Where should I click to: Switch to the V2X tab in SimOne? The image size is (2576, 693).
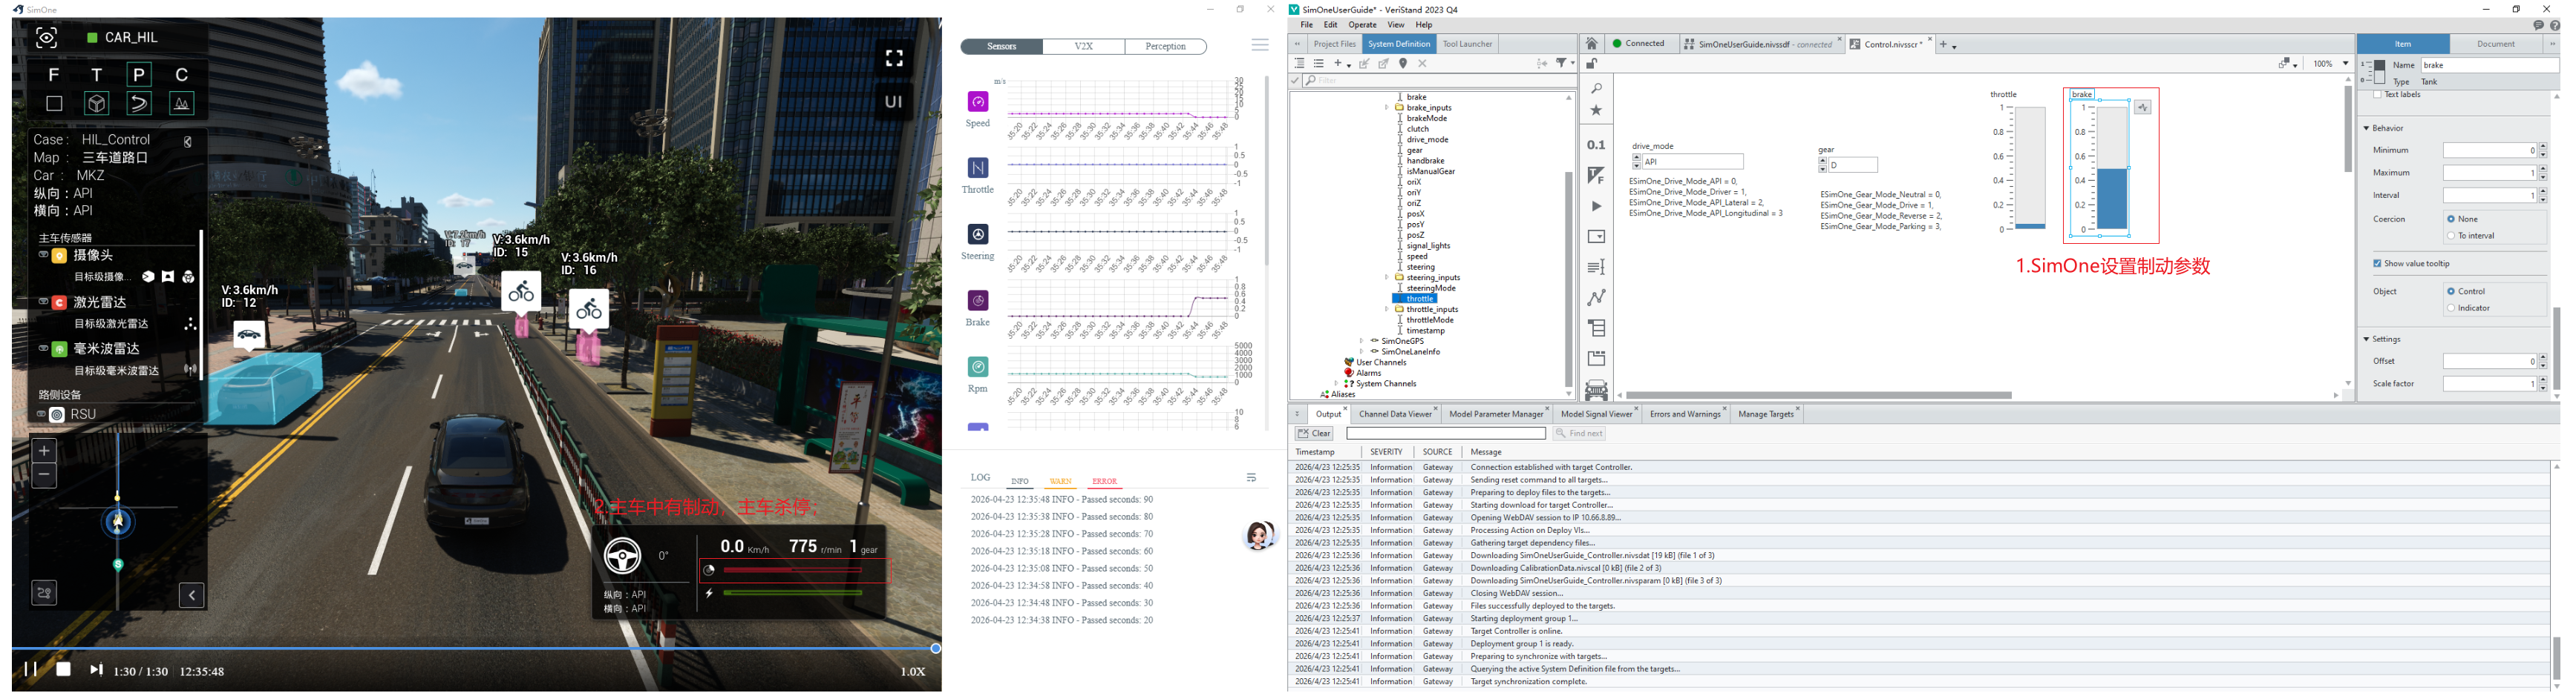[1084, 47]
